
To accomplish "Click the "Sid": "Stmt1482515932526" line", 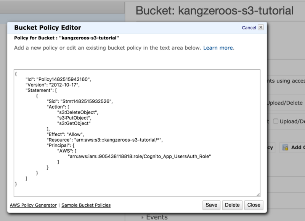I will click(x=80, y=101).
